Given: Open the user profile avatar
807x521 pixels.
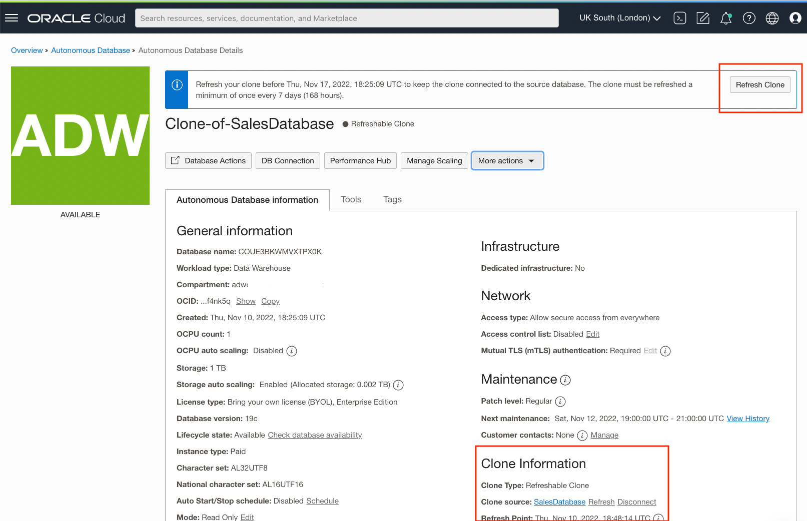Looking at the screenshot, I should click(x=795, y=18).
